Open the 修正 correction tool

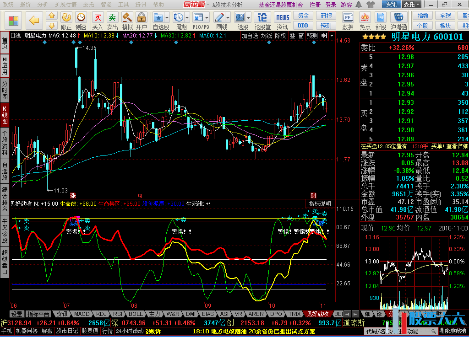(66, 21)
